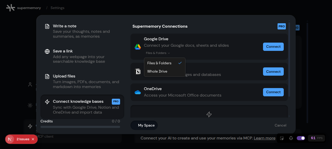
Task: Connect OneDrive account
Action: [x=273, y=92]
